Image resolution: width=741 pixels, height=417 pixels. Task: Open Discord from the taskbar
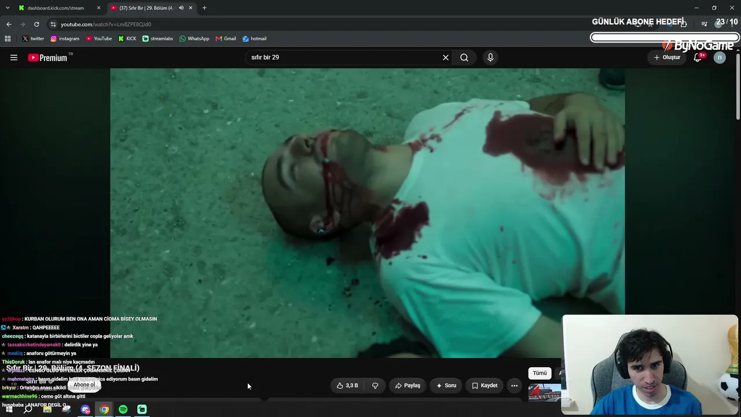(x=86, y=409)
